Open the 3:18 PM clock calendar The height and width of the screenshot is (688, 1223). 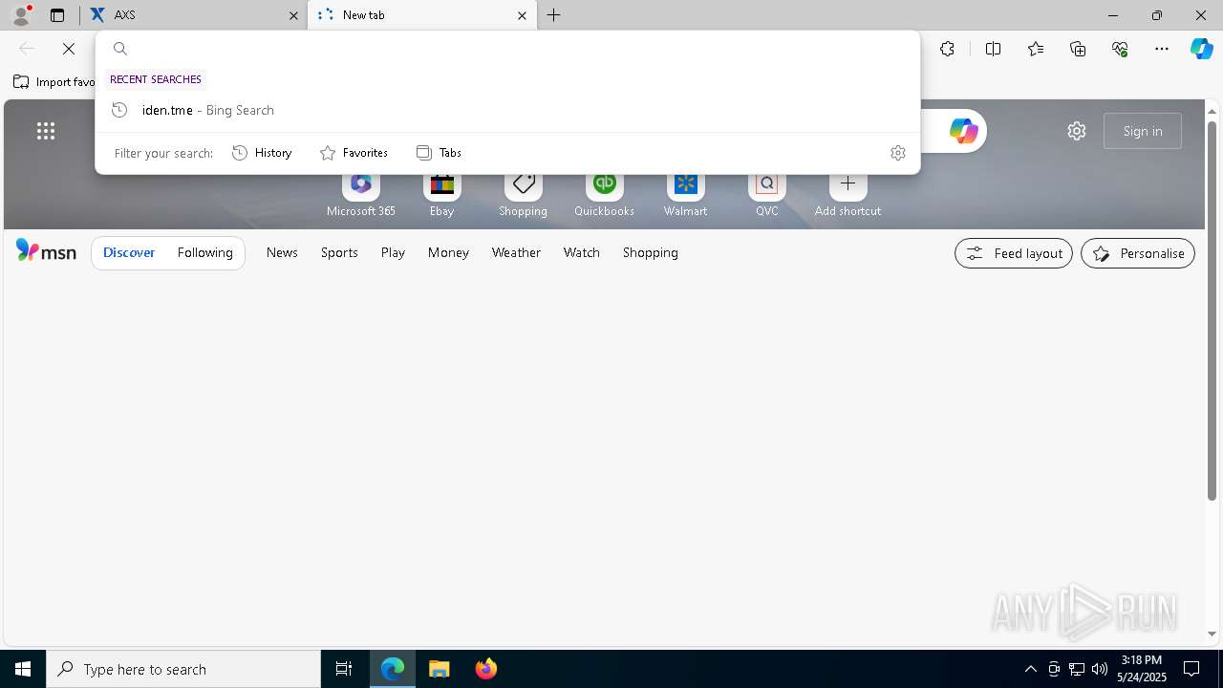[1142, 669]
